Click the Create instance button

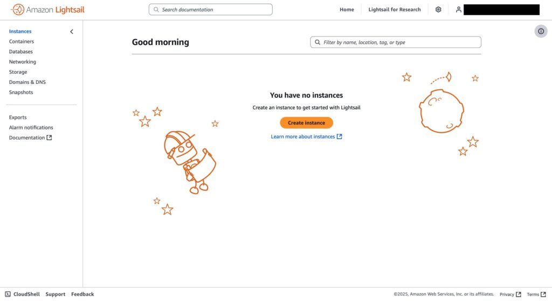pyautogui.click(x=306, y=123)
